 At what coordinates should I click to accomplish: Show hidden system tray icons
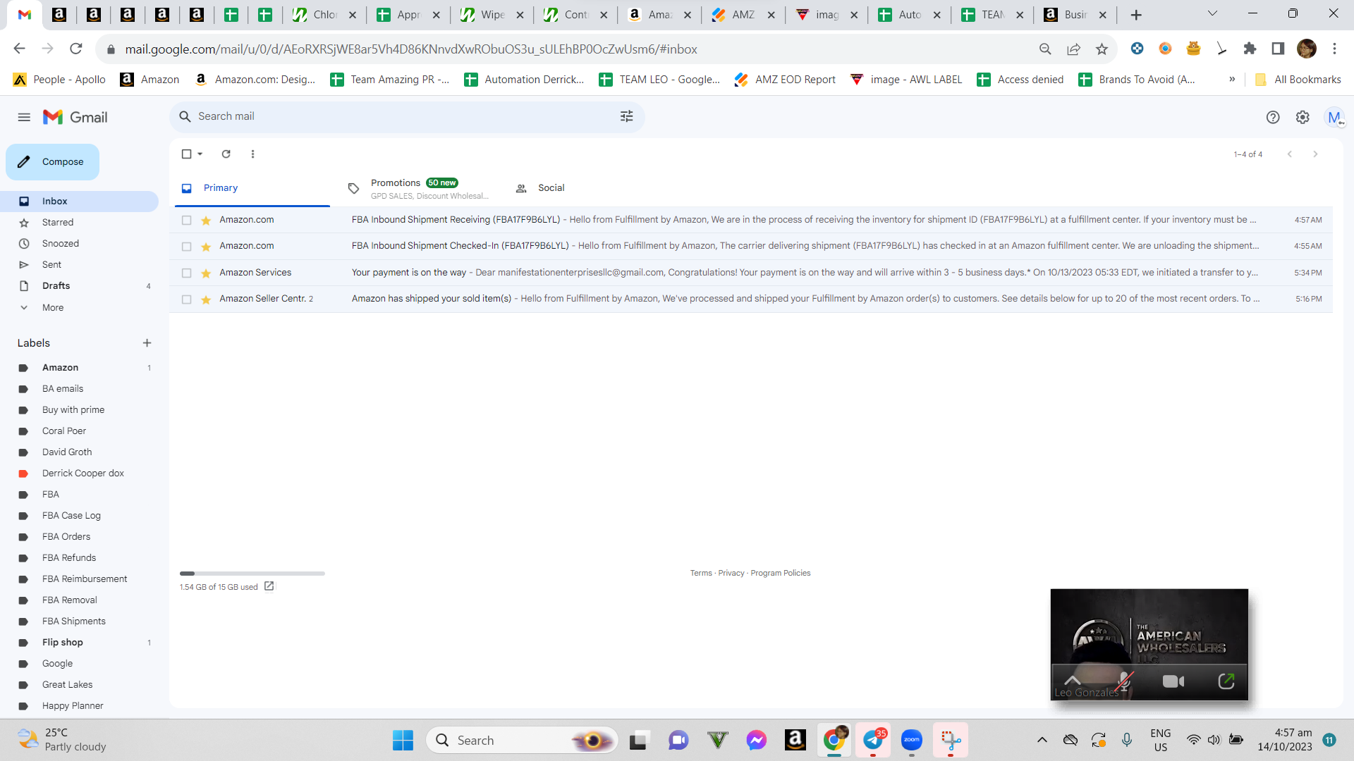1042,740
